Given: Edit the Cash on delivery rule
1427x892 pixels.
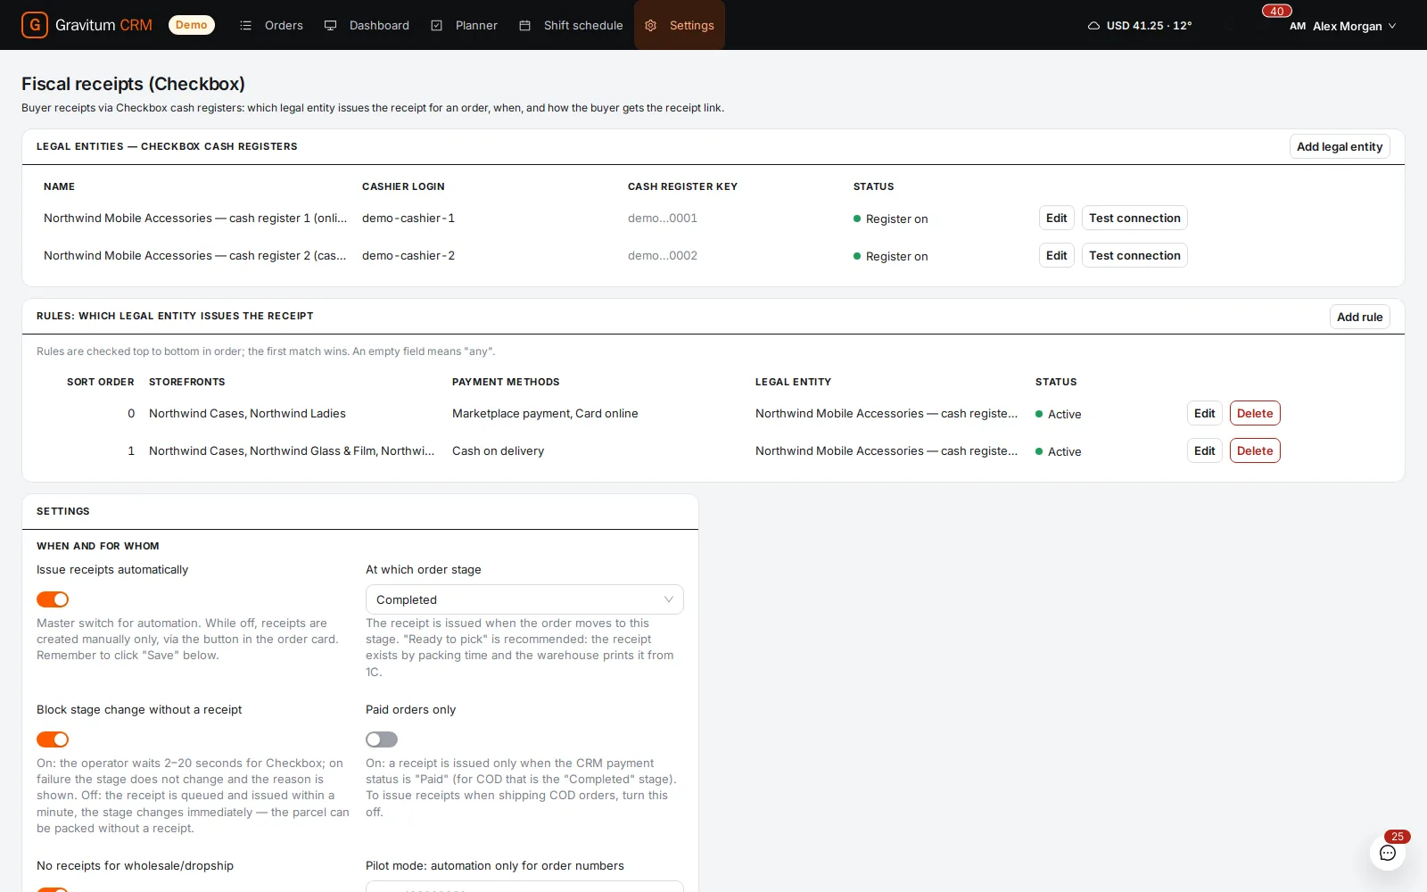Looking at the screenshot, I should tap(1204, 450).
